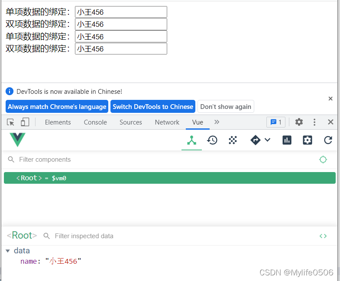The width and height of the screenshot is (340, 281).
Task: Click Don't show again
Action: 226,106
